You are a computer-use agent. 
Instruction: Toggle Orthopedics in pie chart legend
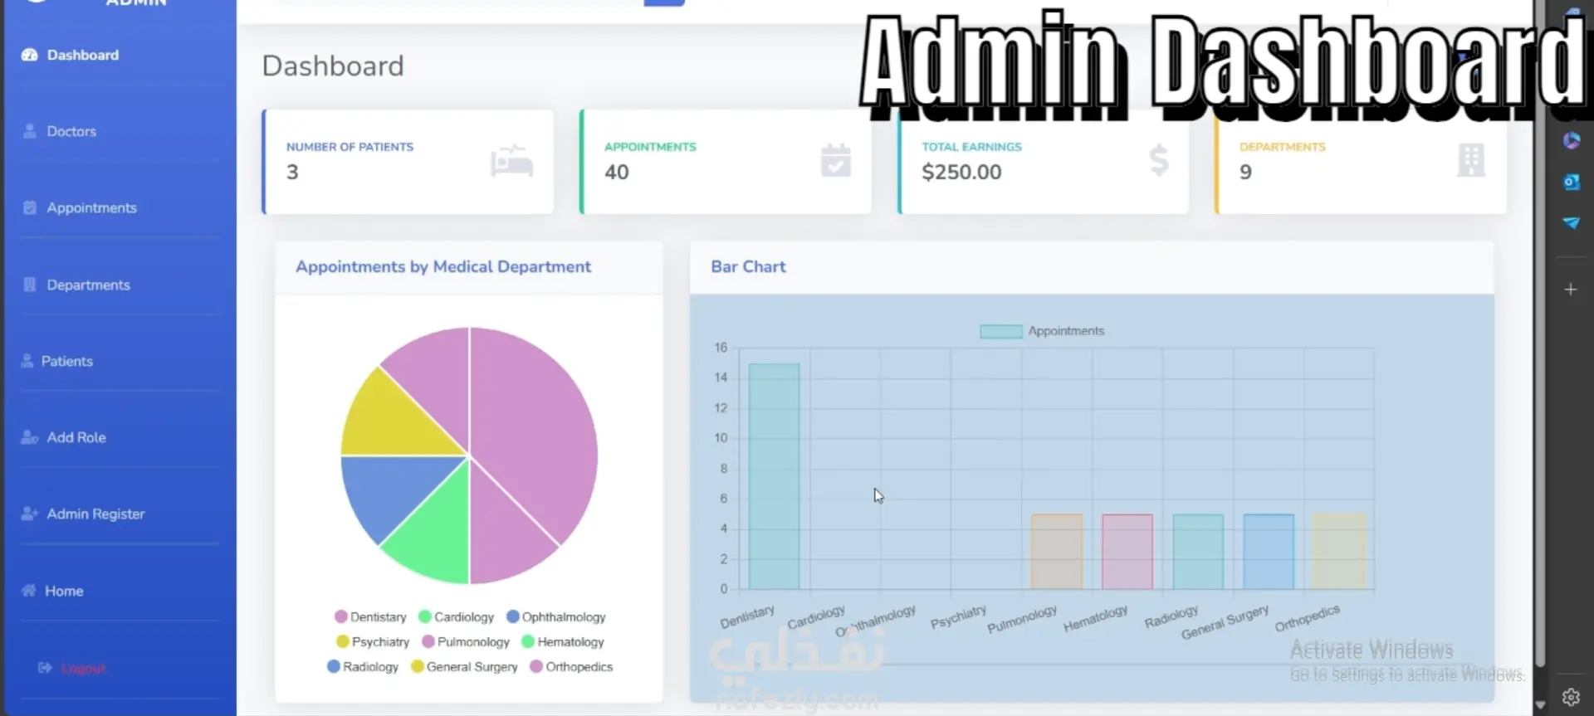571,666
